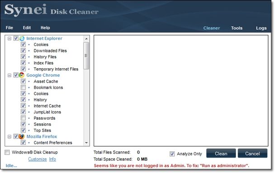Uncheck the Downloaded Files checkbox

pyautogui.click(x=23, y=51)
